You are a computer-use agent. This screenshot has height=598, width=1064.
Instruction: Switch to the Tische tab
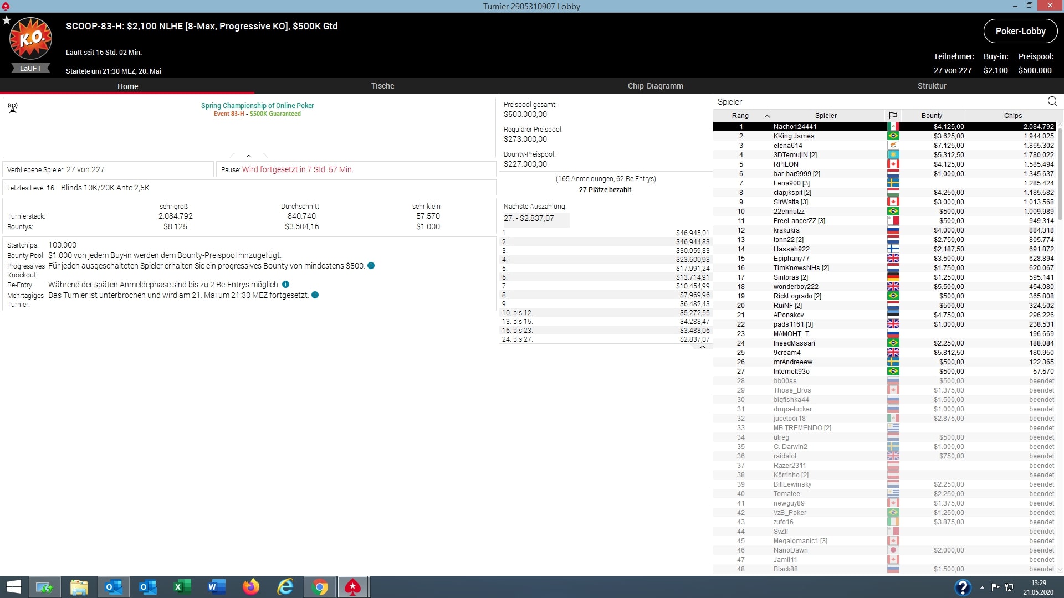[382, 86]
